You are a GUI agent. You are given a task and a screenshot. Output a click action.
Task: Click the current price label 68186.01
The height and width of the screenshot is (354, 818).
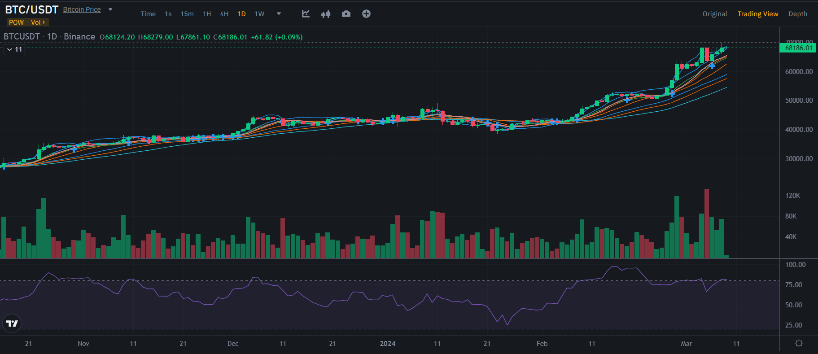[798, 48]
